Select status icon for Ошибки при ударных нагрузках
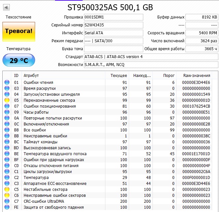 coord(7,159)
